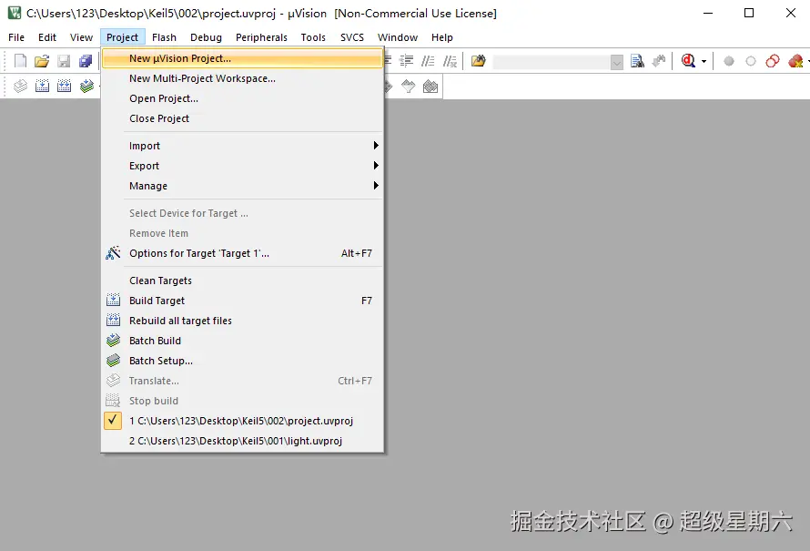Expand the Manage submenu
810x551 pixels.
(243, 186)
